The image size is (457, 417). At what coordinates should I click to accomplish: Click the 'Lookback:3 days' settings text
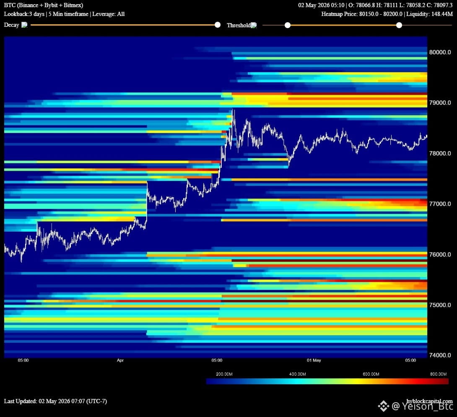pyautogui.click(x=24, y=14)
